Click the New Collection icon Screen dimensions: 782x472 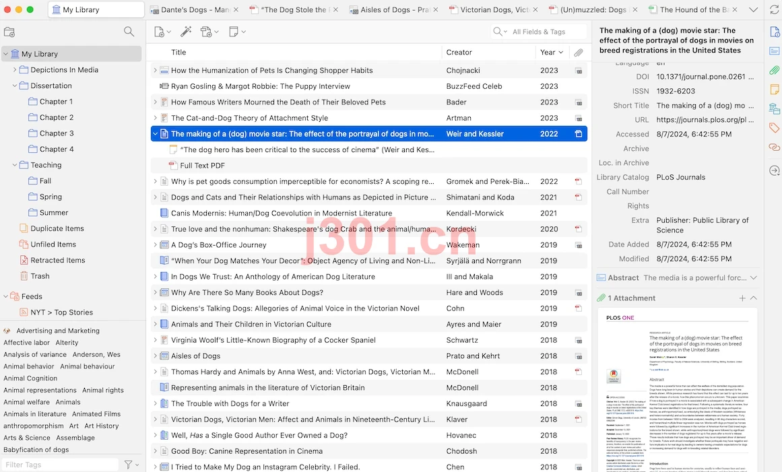coord(9,32)
